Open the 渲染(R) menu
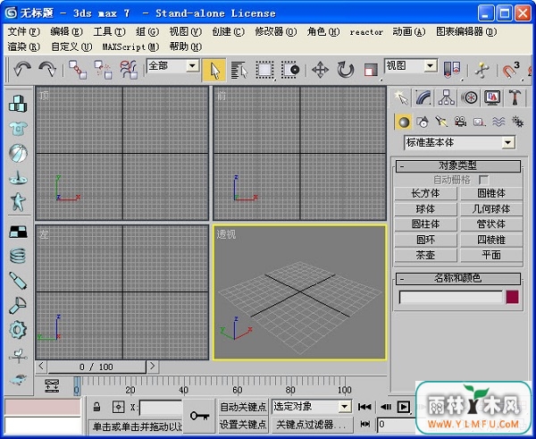The image size is (536, 439). point(23,46)
